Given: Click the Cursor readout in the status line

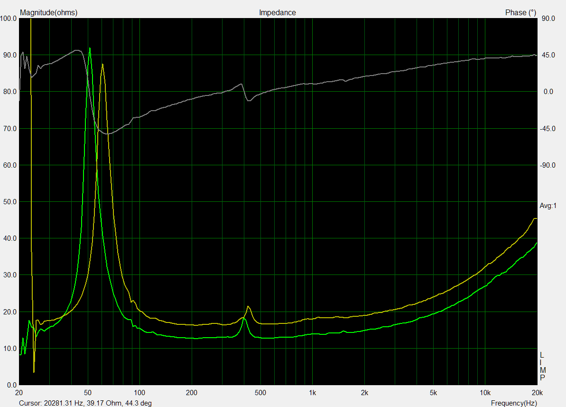Looking at the screenshot, I should (x=85, y=403).
